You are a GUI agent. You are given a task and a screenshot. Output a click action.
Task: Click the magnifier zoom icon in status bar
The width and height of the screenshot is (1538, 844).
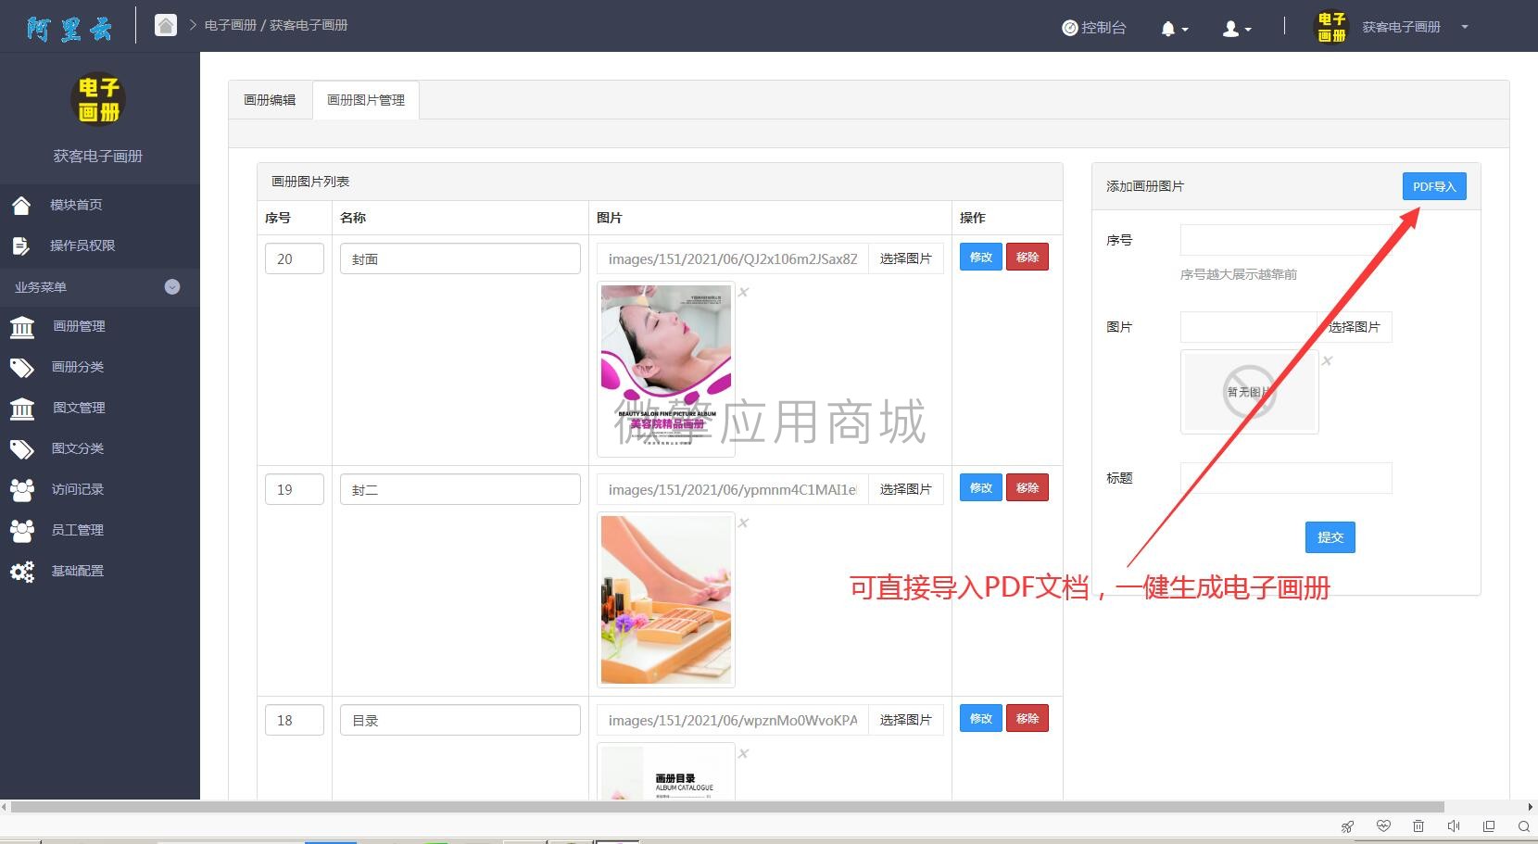tap(1524, 826)
